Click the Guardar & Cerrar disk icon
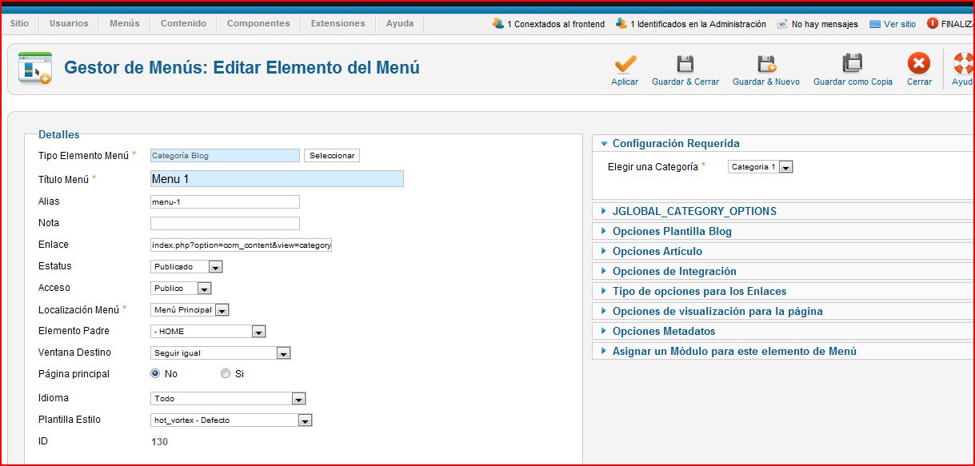Screen dimensions: 975x466 coord(685,65)
